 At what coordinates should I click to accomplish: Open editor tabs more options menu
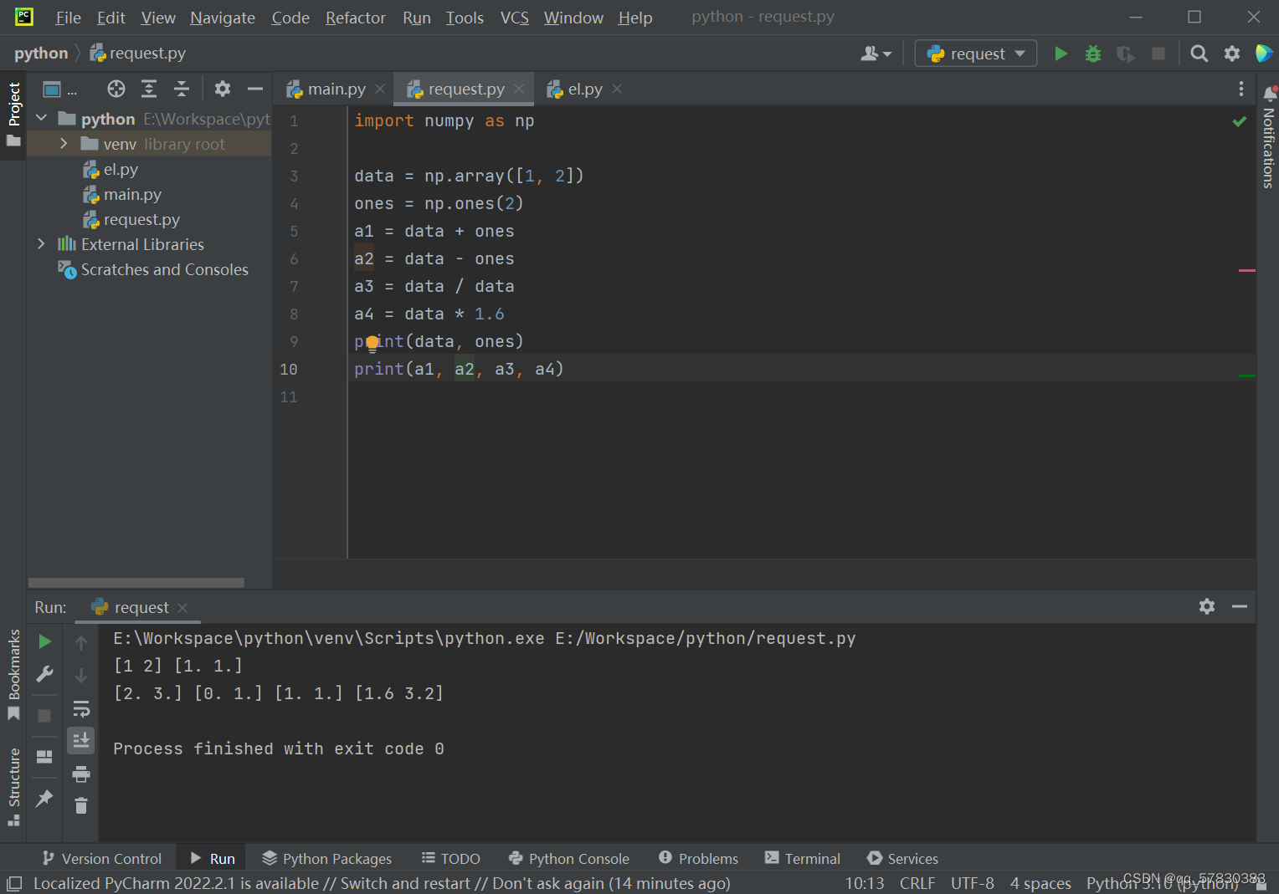pyautogui.click(x=1241, y=89)
